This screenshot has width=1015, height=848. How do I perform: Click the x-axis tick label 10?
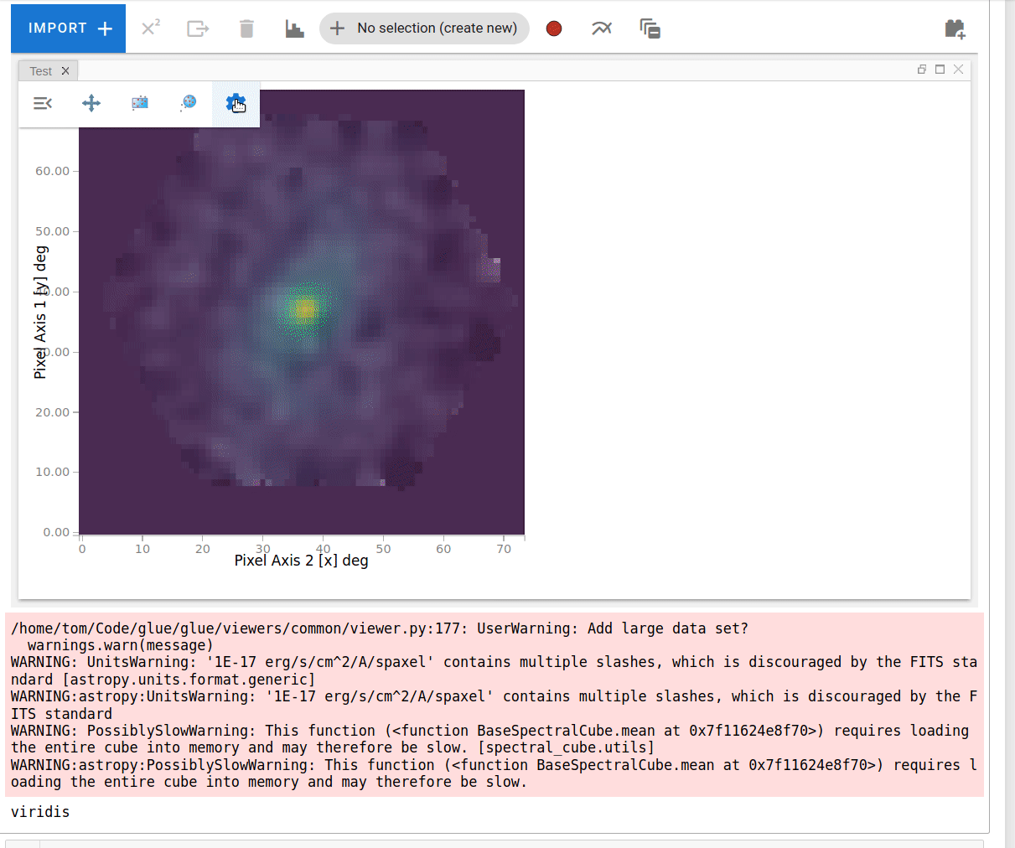(142, 549)
